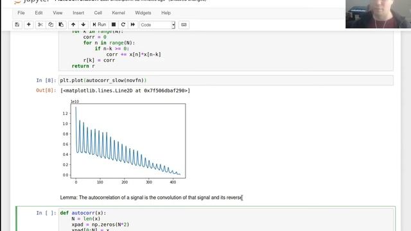Open command palette keyboard icon
This screenshot has width=411, height=231.
184,24
